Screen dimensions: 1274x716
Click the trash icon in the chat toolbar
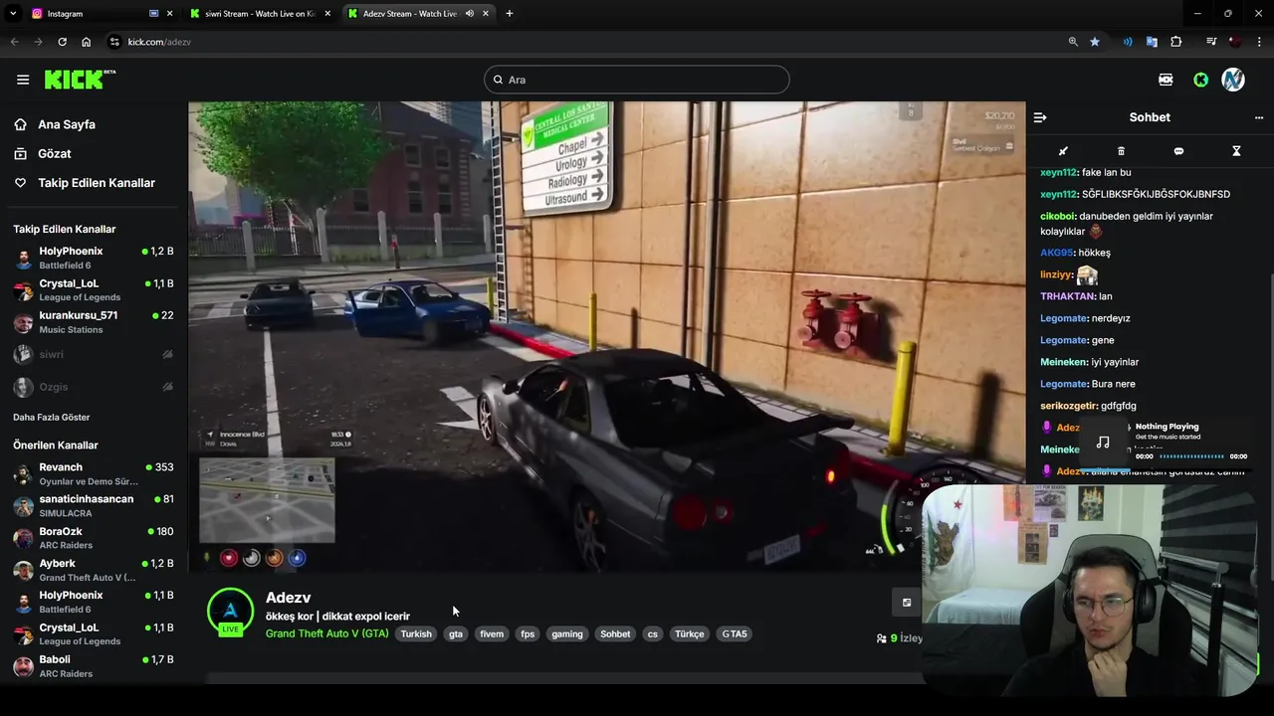(1121, 151)
